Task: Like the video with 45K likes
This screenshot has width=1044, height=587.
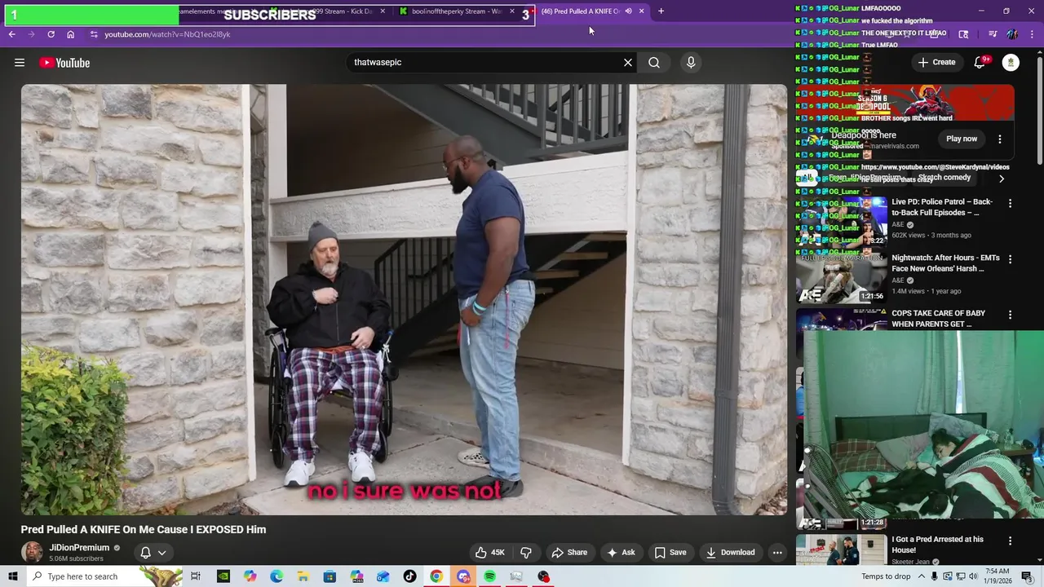Action: [x=490, y=552]
